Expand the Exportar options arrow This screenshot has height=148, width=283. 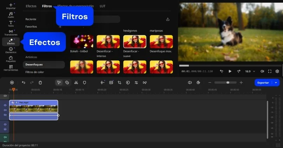[276, 83]
